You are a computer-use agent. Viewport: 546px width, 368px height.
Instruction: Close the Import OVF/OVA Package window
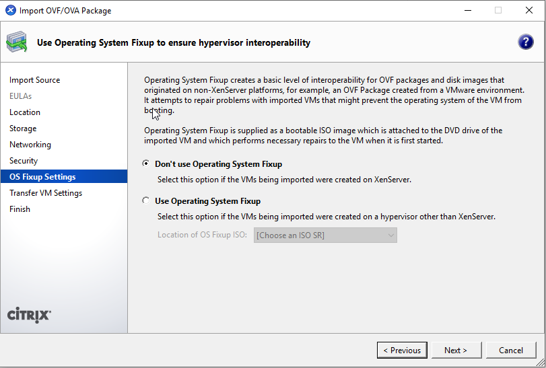click(528, 10)
